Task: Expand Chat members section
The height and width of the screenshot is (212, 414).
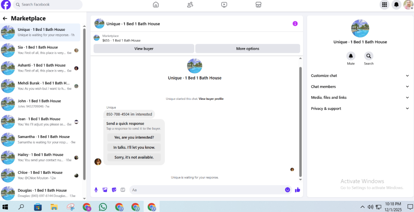Action: pyautogui.click(x=360, y=87)
